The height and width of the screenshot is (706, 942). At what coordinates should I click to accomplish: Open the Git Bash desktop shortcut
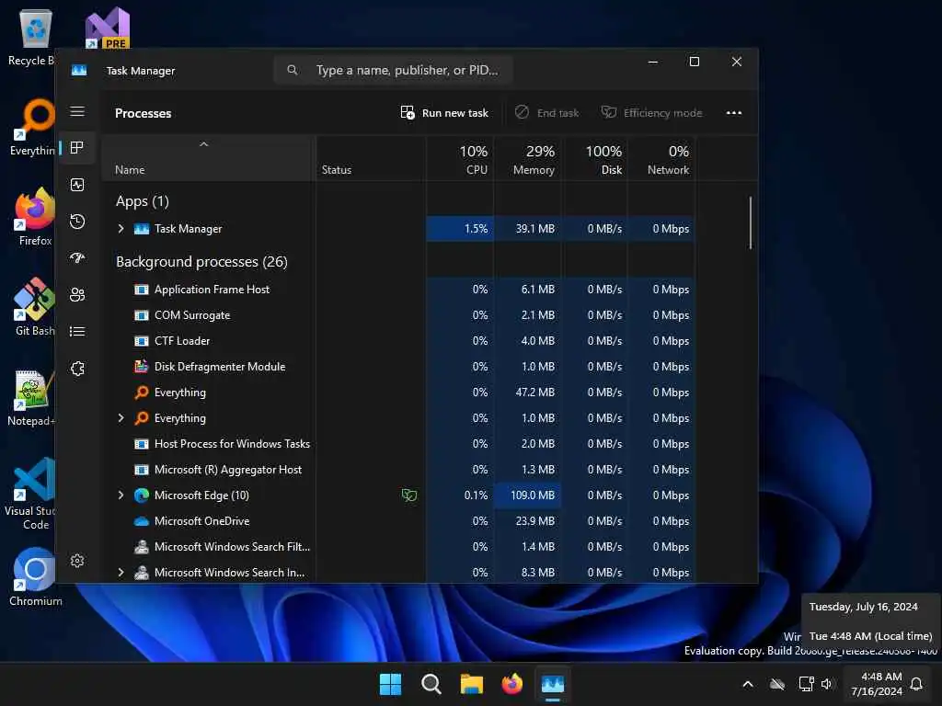coord(35,306)
